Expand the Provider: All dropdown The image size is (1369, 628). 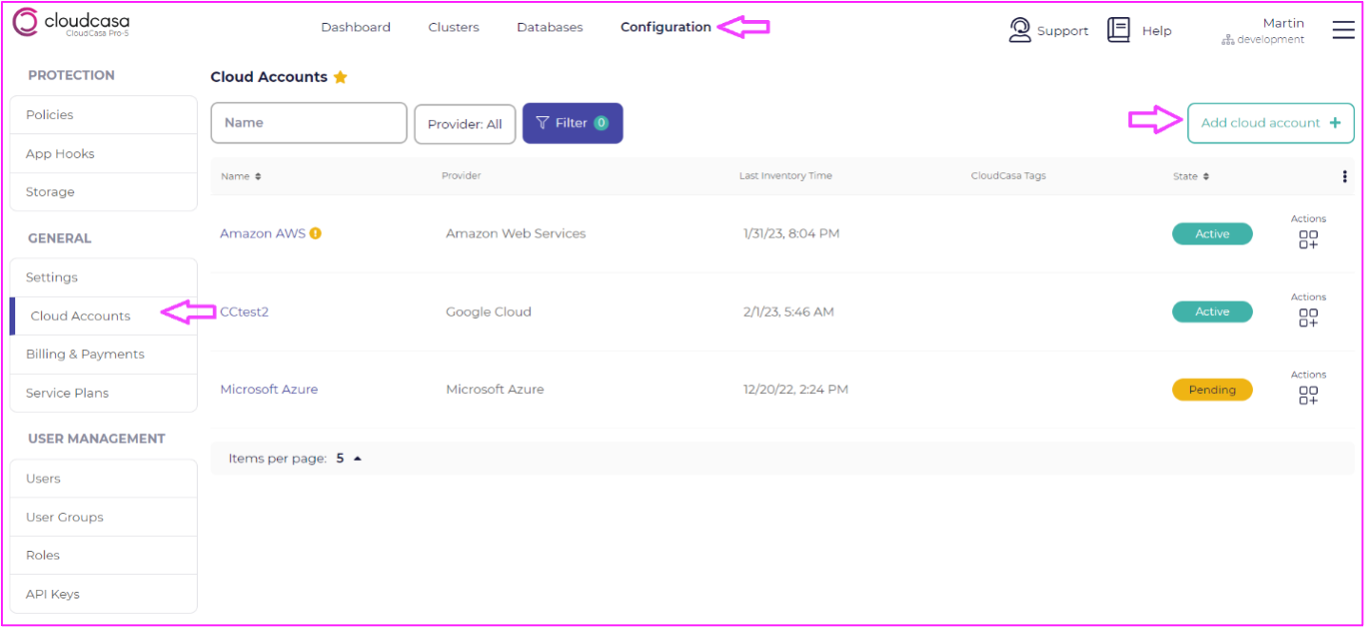coord(464,124)
